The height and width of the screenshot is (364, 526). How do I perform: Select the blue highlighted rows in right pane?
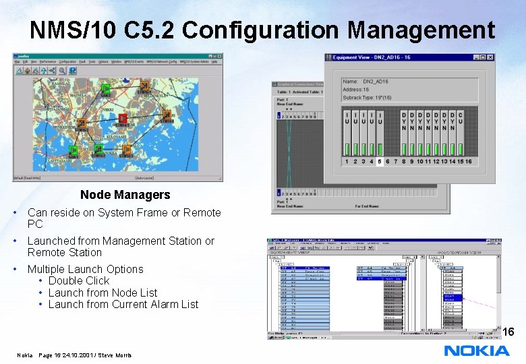click(453, 298)
